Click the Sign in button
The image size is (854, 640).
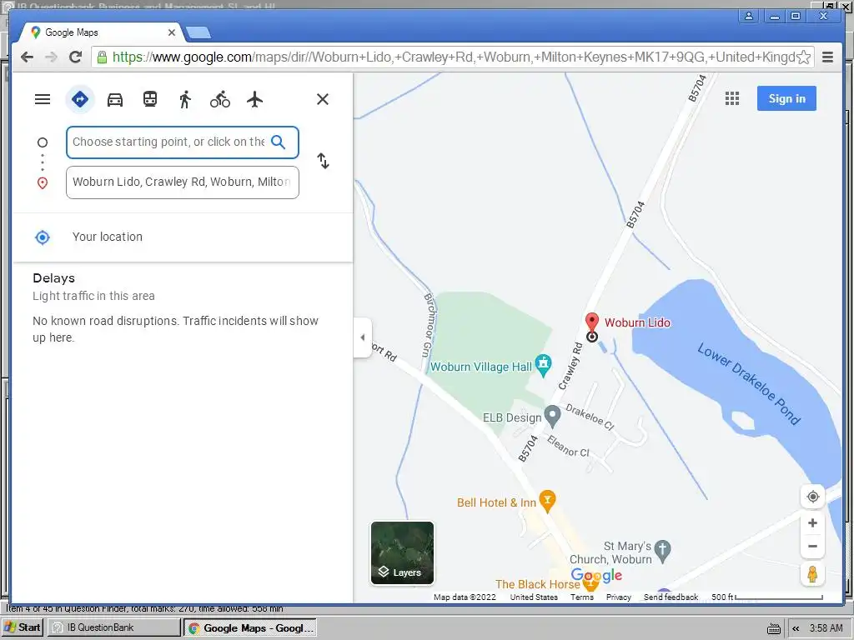[x=786, y=98]
